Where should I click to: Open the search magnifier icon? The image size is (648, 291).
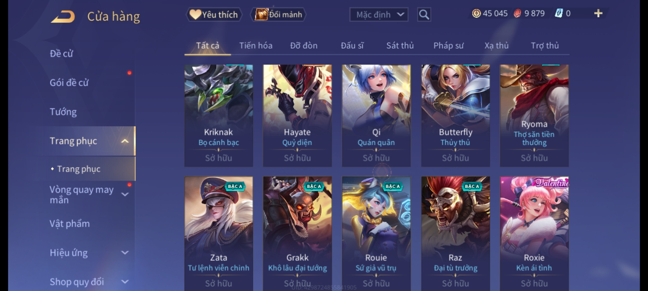coord(424,15)
